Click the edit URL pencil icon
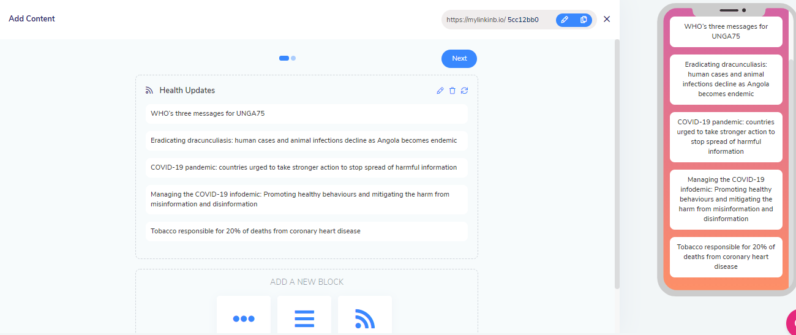 [565, 20]
